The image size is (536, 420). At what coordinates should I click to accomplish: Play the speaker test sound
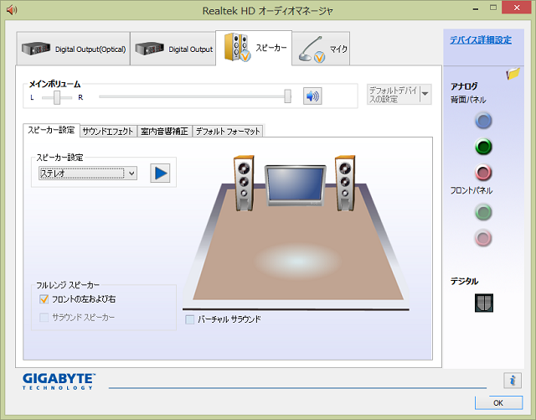point(160,173)
